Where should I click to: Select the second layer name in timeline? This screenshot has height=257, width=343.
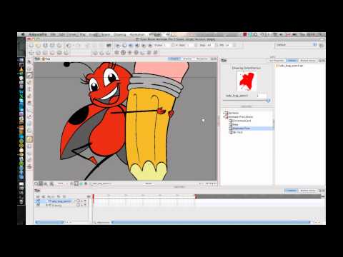click(x=56, y=205)
